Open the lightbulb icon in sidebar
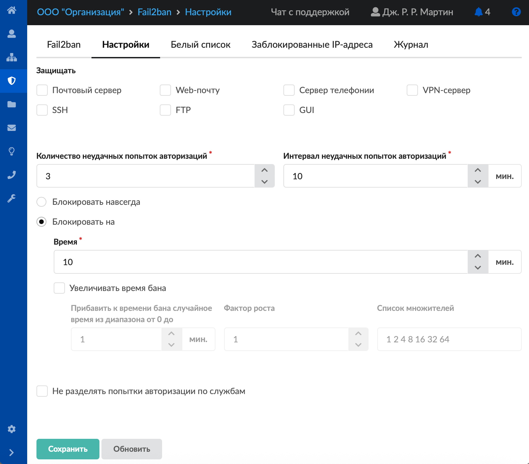529x464 pixels. click(x=12, y=151)
